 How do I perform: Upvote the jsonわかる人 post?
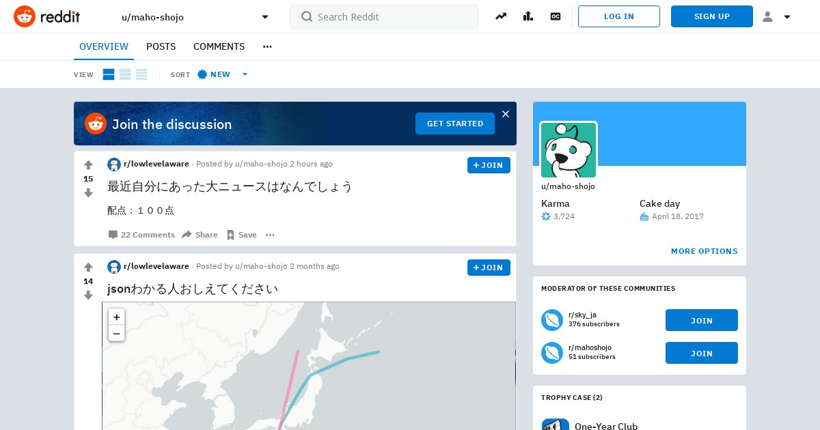pyautogui.click(x=88, y=267)
